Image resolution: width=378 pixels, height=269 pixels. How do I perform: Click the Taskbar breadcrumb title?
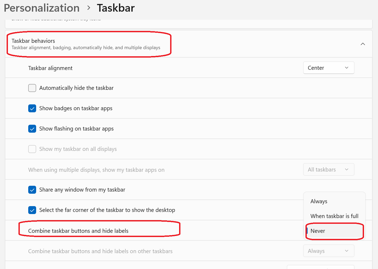click(116, 8)
